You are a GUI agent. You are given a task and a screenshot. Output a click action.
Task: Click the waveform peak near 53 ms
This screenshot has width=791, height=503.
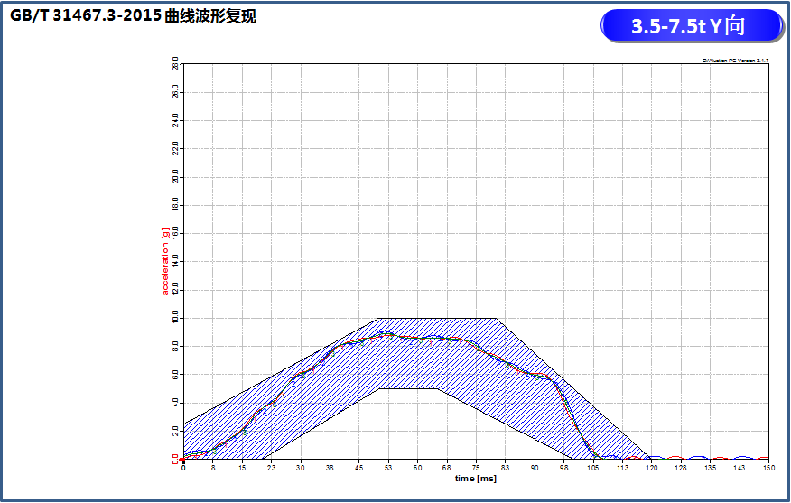coord(387,333)
